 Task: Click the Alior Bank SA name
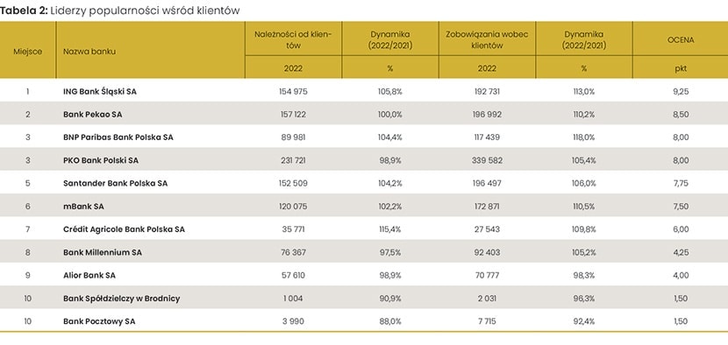tap(89, 276)
